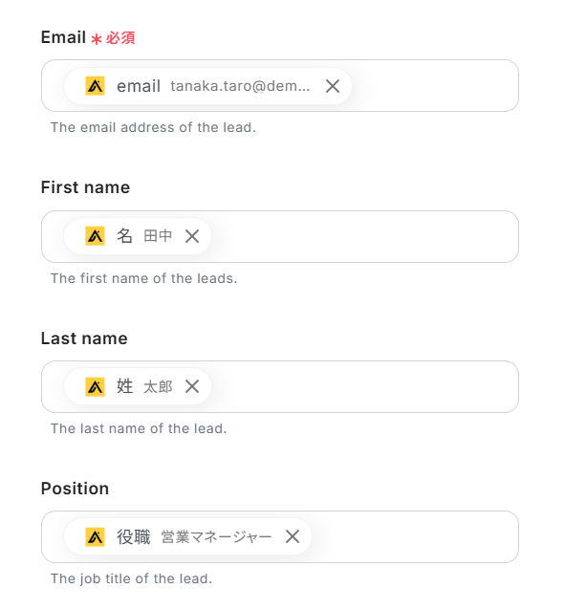The image size is (565, 610).
Task: Focus the empty area of the Last name field
Action: pos(364,386)
